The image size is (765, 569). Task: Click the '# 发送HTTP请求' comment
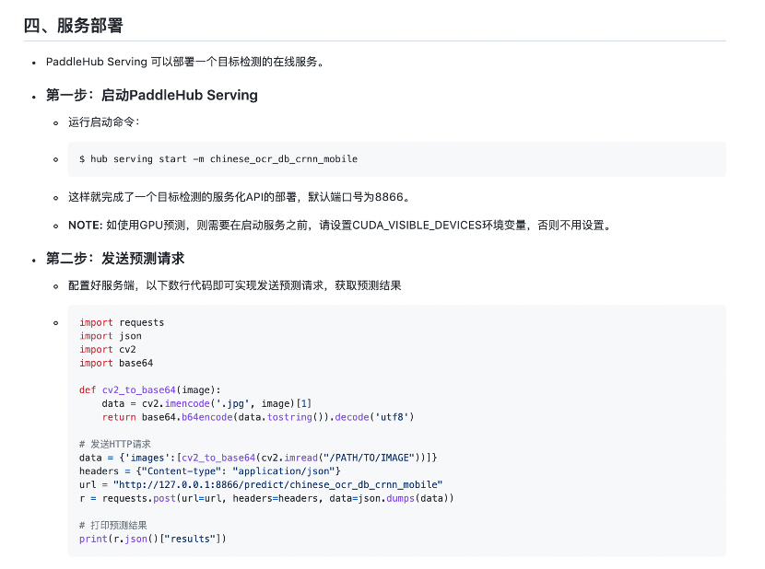(114, 444)
